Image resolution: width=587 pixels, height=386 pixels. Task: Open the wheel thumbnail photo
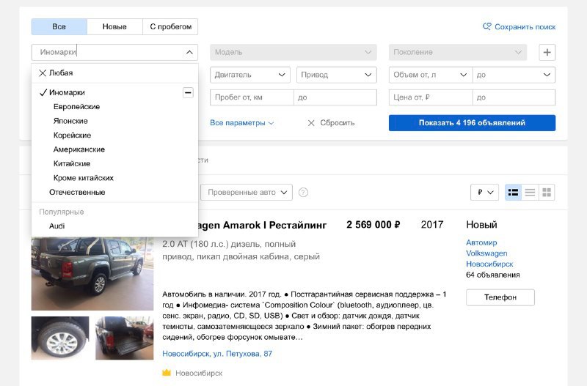click(x=60, y=338)
